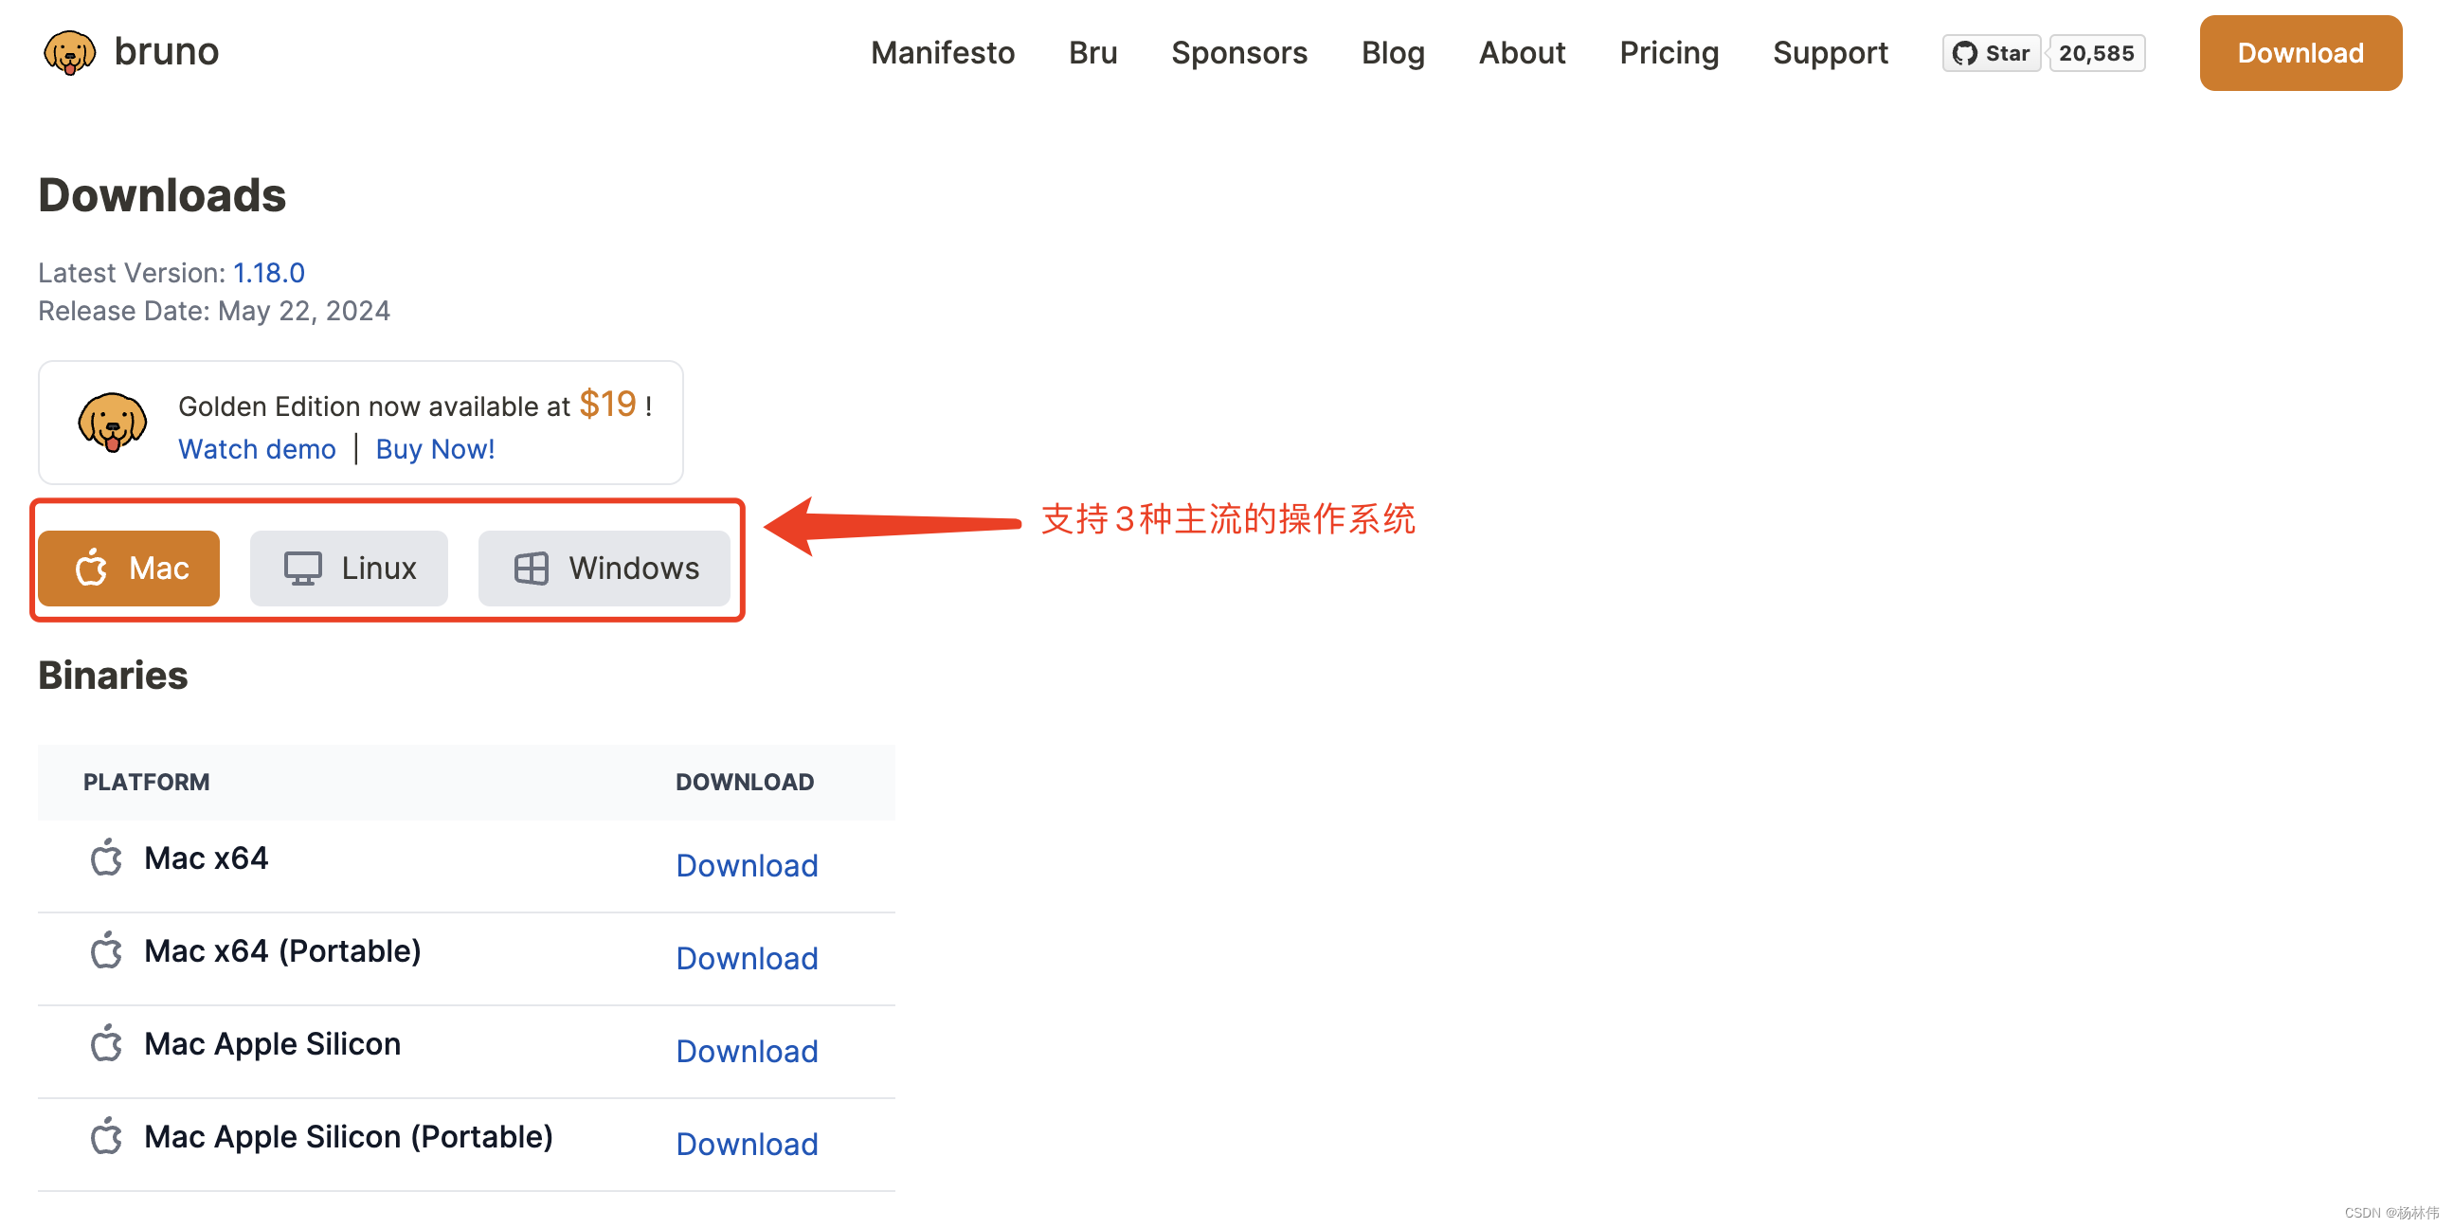Click the Apple icon beside Mac Apple Silicon

coord(107,1043)
